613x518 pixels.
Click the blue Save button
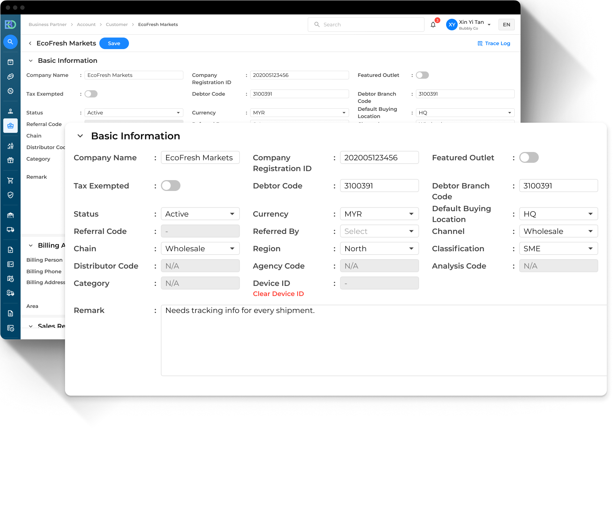click(x=114, y=43)
